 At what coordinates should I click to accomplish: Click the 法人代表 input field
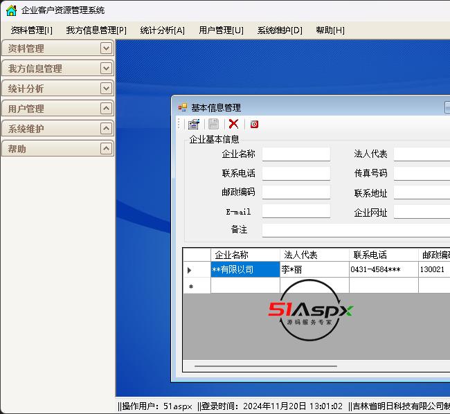pos(422,154)
